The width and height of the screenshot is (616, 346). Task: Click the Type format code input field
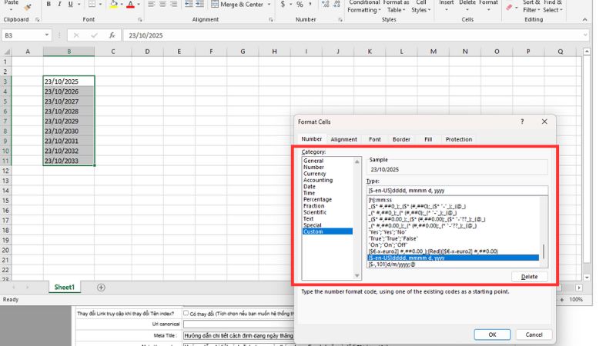[457, 191]
